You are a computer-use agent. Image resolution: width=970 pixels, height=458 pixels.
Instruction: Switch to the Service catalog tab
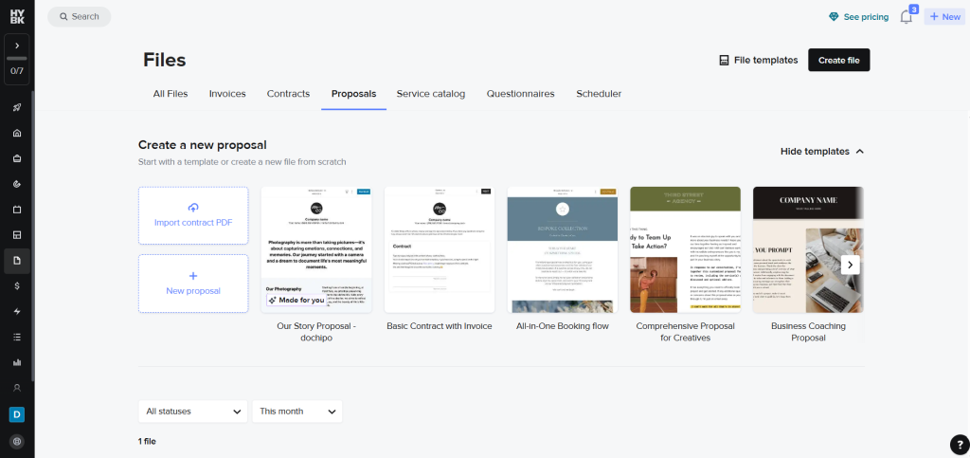431,94
